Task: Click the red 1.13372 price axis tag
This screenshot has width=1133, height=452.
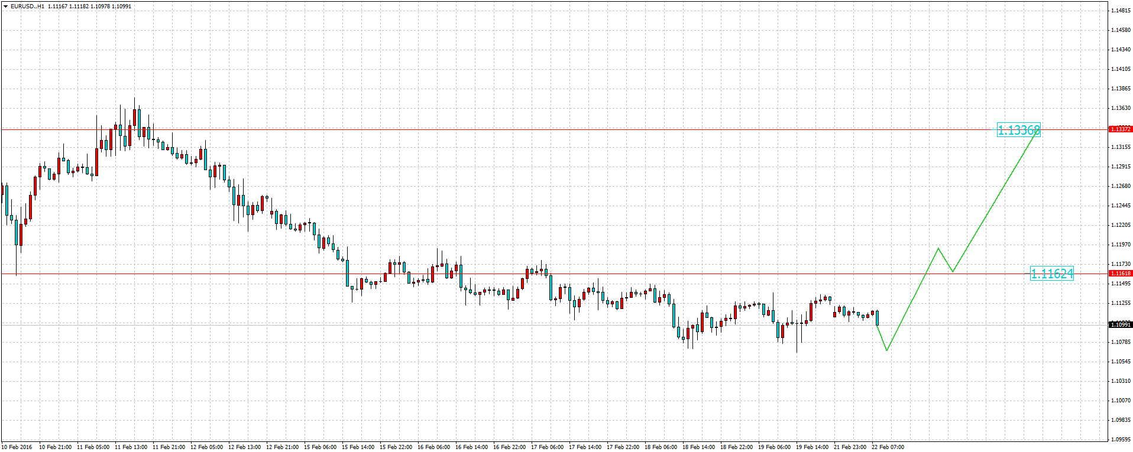Action: click(x=1120, y=129)
